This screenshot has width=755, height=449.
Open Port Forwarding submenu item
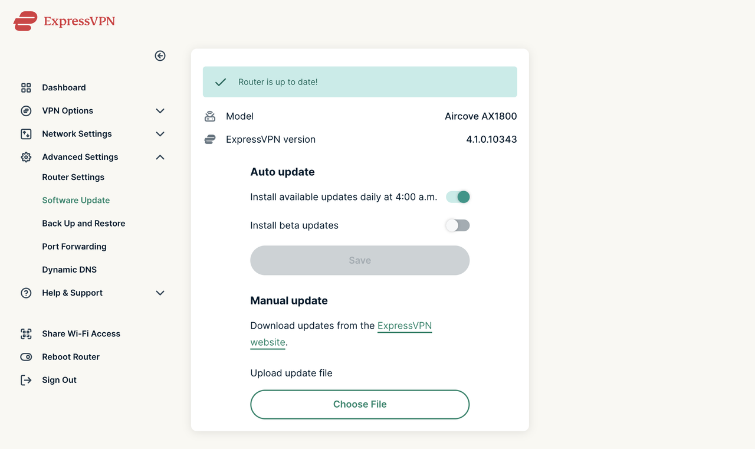click(x=74, y=247)
